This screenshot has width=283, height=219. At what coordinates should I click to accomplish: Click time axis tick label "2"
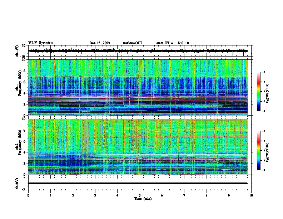[x=73, y=195]
